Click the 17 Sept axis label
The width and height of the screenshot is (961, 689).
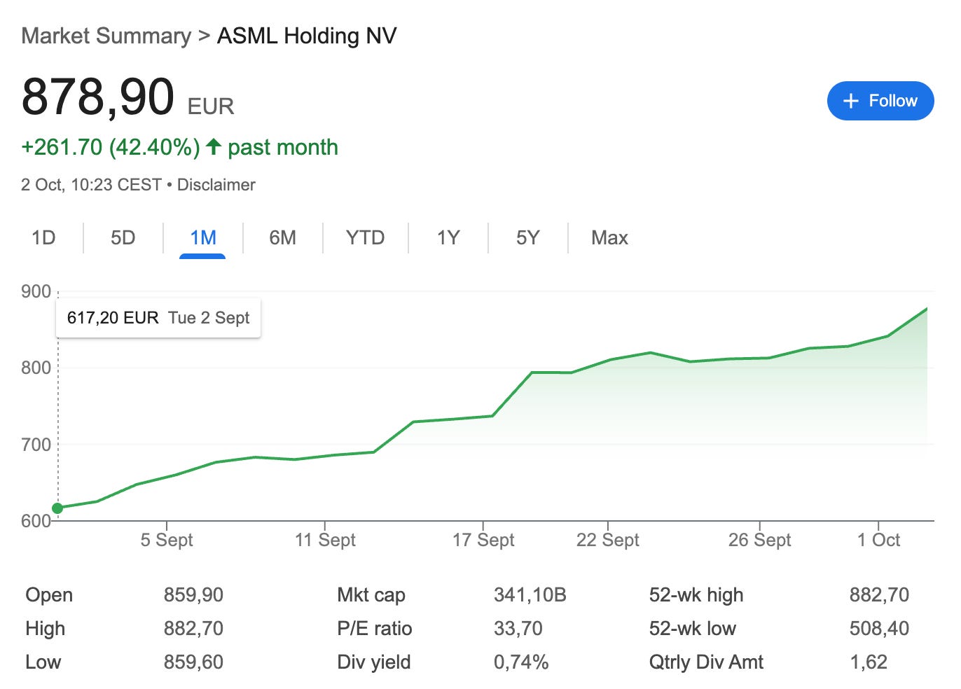pyautogui.click(x=483, y=540)
